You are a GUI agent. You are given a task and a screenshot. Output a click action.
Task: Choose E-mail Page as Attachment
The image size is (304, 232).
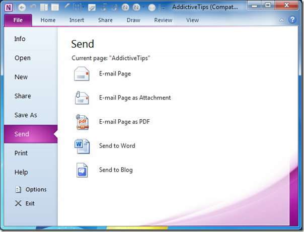tap(135, 98)
